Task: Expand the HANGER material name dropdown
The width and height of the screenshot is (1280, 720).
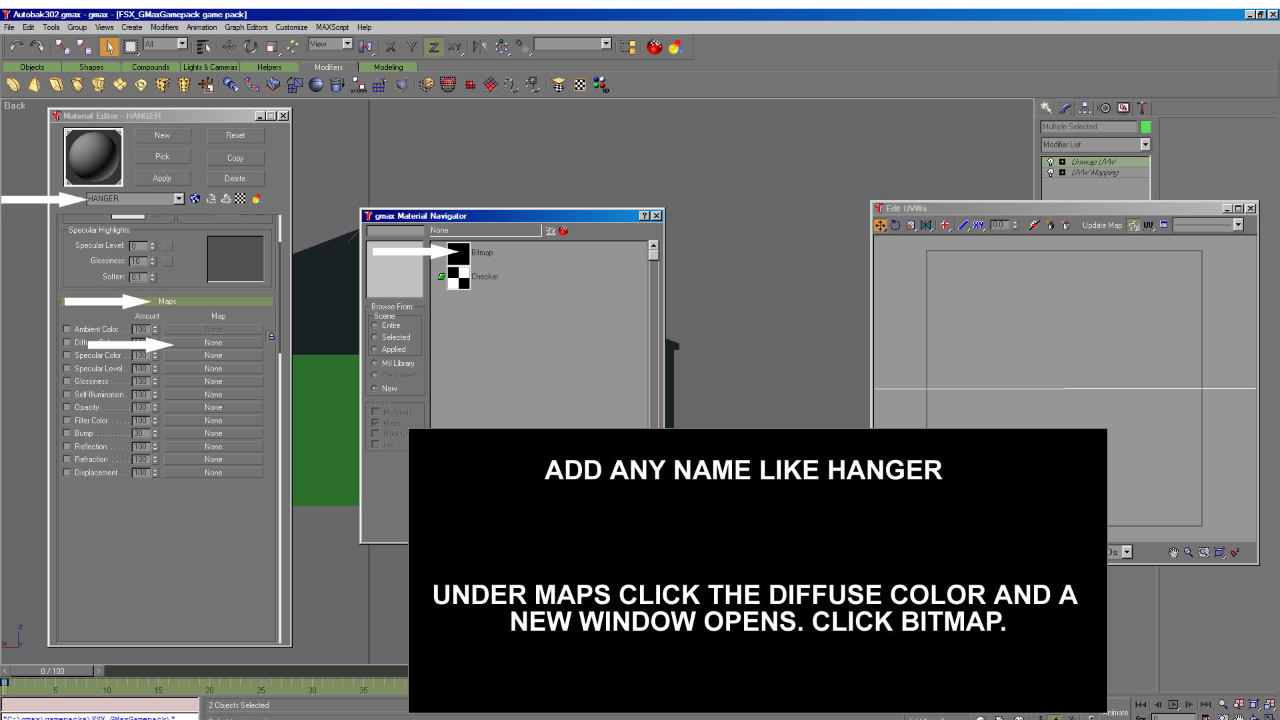Action: (x=179, y=199)
